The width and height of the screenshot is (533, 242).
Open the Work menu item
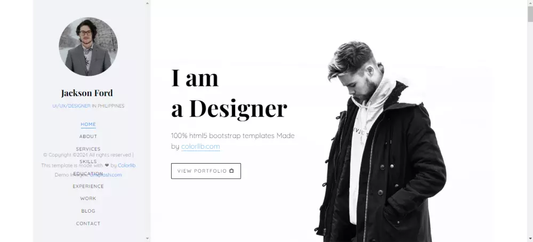tap(88, 198)
